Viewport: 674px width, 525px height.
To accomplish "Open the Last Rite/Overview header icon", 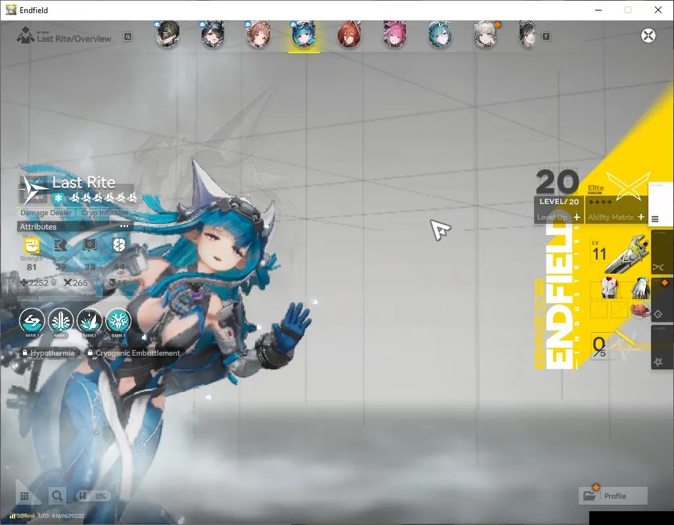I will [26, 35].
